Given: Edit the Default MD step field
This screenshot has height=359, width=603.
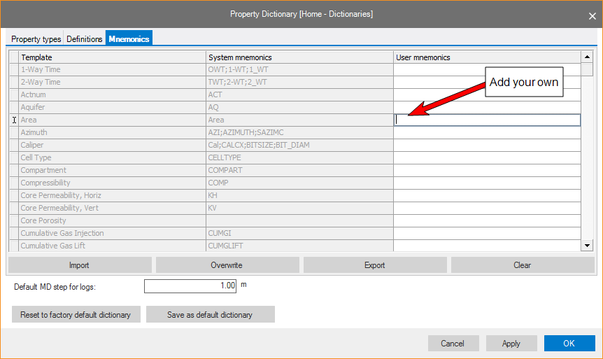Looking at the screenshot, I should (x=191, y=286).
